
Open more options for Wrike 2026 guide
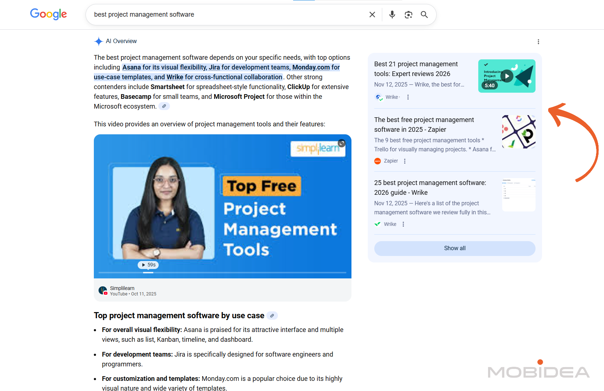403,224
